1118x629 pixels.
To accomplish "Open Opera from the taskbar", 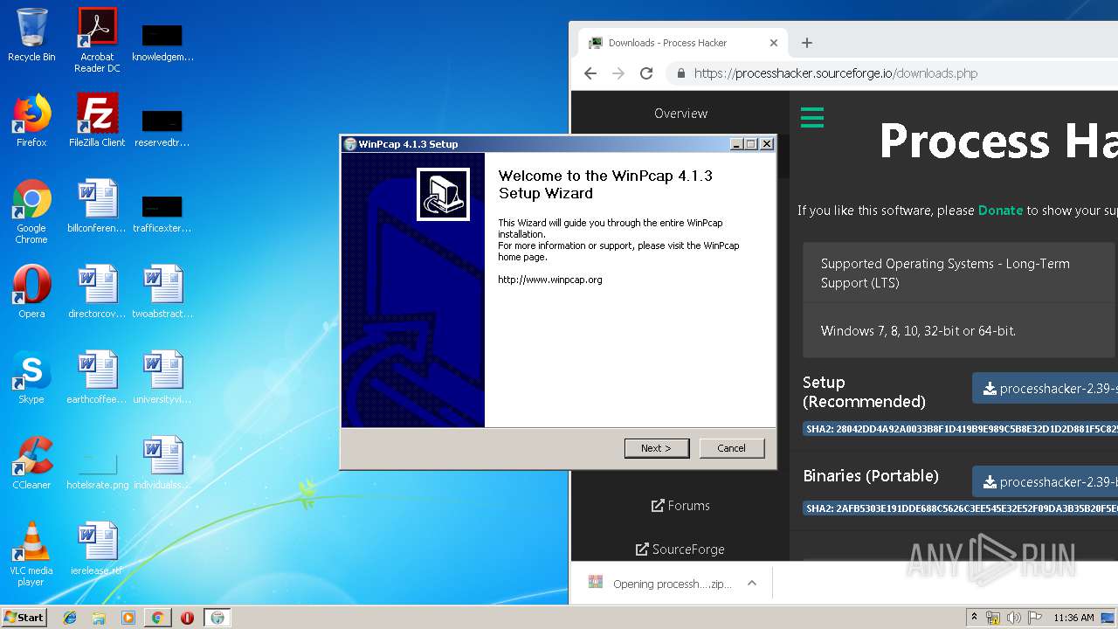I will click(x=187, y=618).
